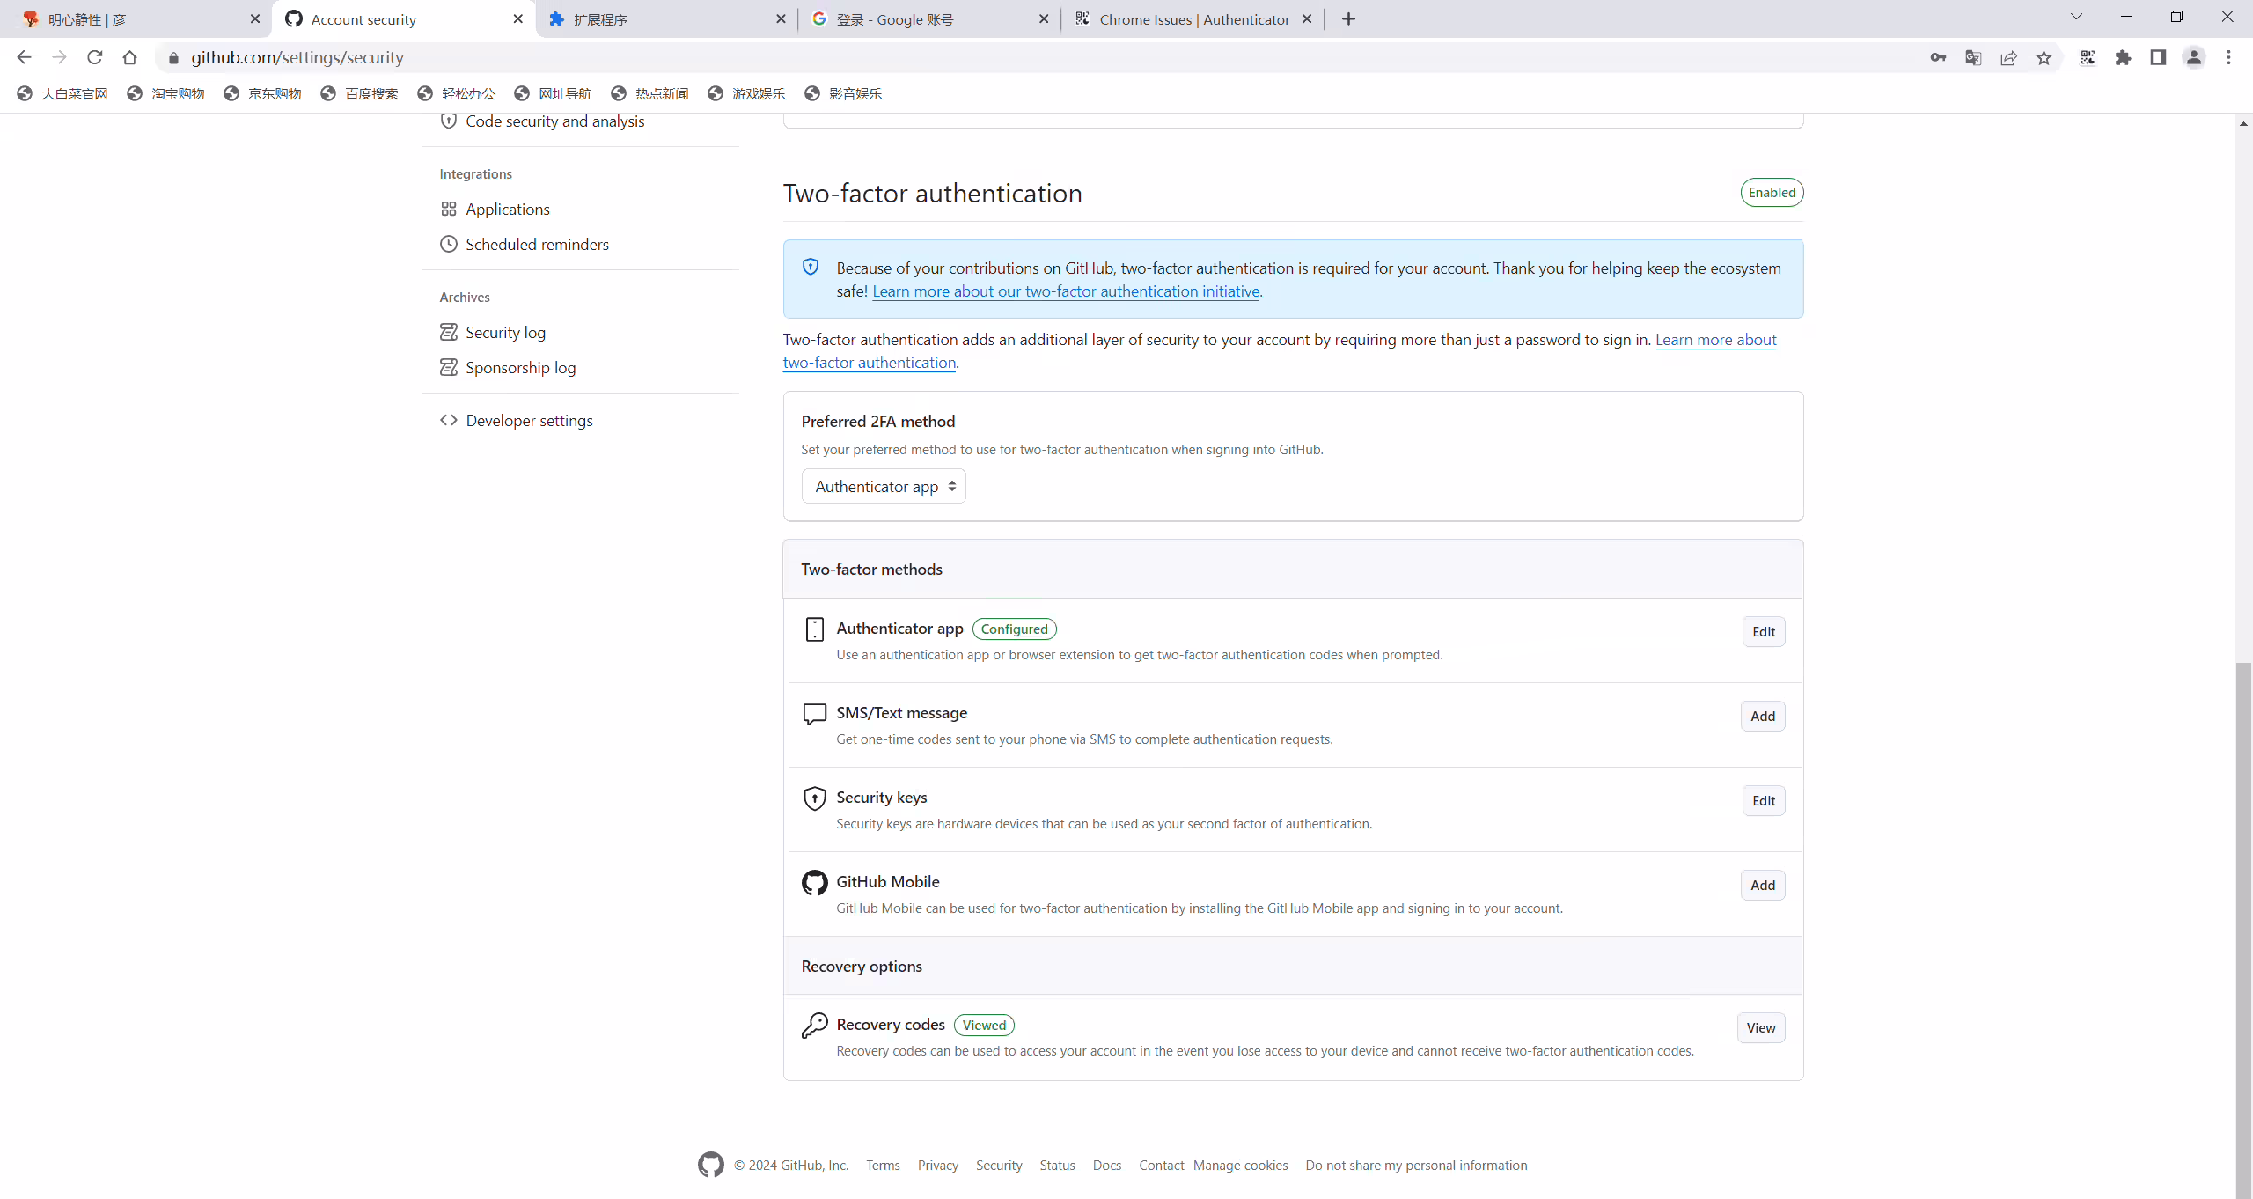Open the 淘宝购物 bookmark
Image resolution: width=2253 pixels, height=1199 pixels.
(166, 93)
